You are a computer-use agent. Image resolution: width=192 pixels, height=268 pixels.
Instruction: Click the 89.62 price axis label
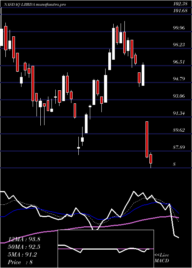(x=179, y=130)
